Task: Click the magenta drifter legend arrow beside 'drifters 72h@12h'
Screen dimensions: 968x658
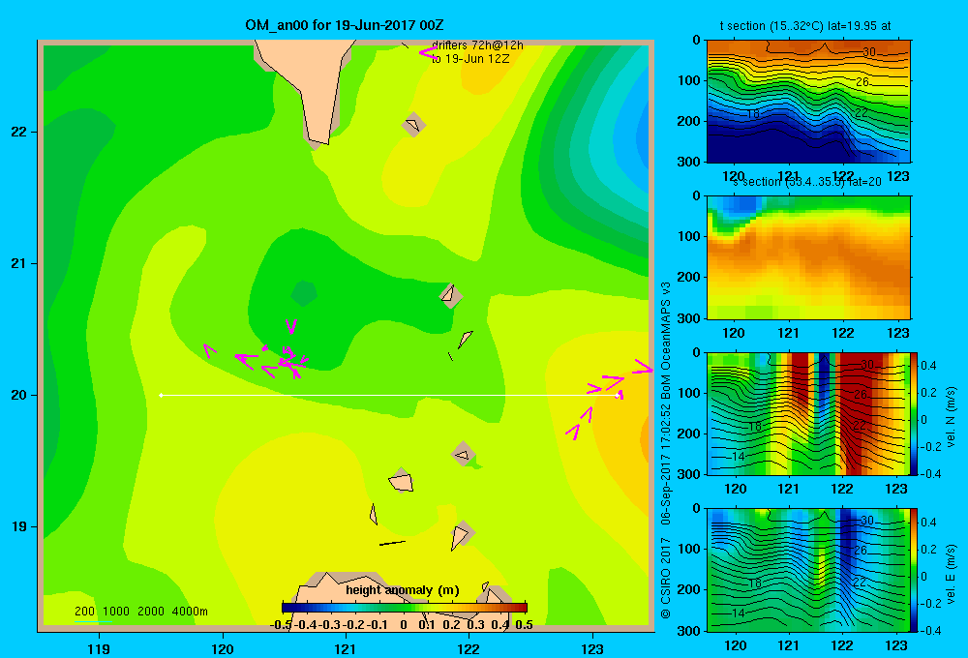Action: click(x=427, y=53)
